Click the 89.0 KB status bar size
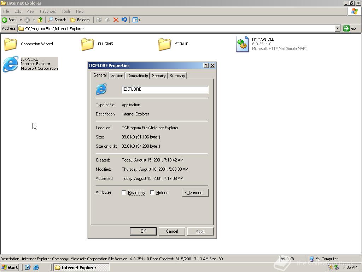Image resolution: width=362 pixels, height=272 pixels. (x=293, y=259)
